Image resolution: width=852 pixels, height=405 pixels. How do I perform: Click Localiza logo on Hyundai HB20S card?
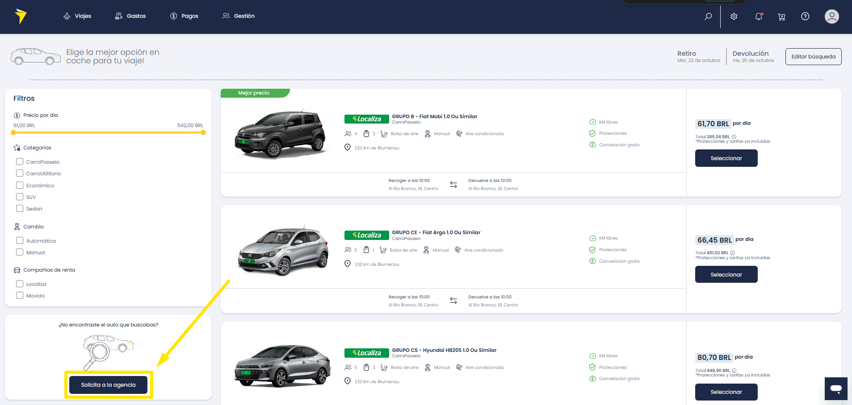[366, 353]
